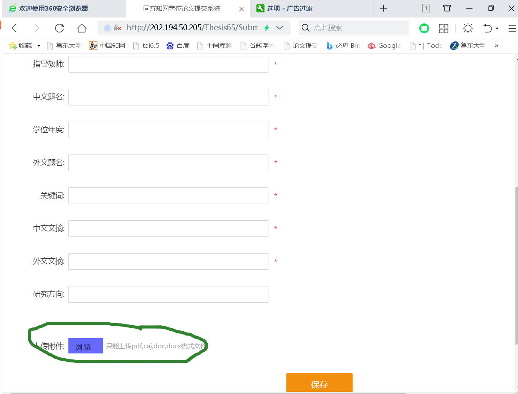
Task: Open the four-squares apps grid
Action: [x=444, y=28]
